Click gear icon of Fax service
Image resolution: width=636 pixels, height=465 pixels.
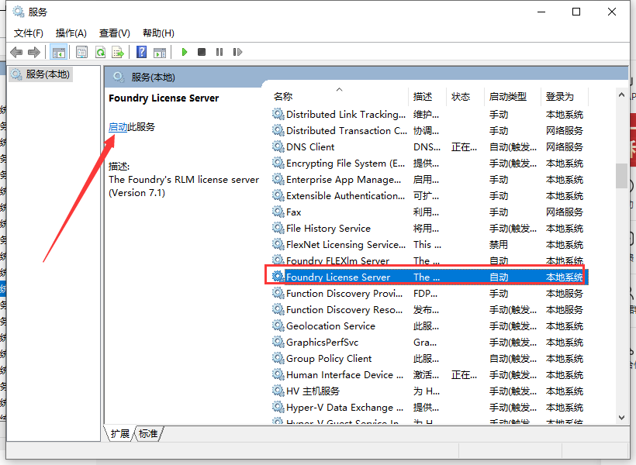[278, 212]
